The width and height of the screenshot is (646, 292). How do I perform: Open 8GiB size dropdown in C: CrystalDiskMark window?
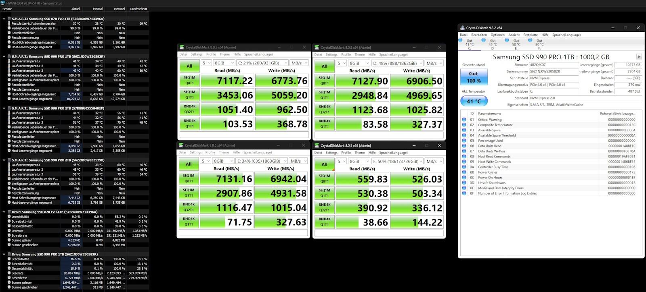(x=224, y=63)
